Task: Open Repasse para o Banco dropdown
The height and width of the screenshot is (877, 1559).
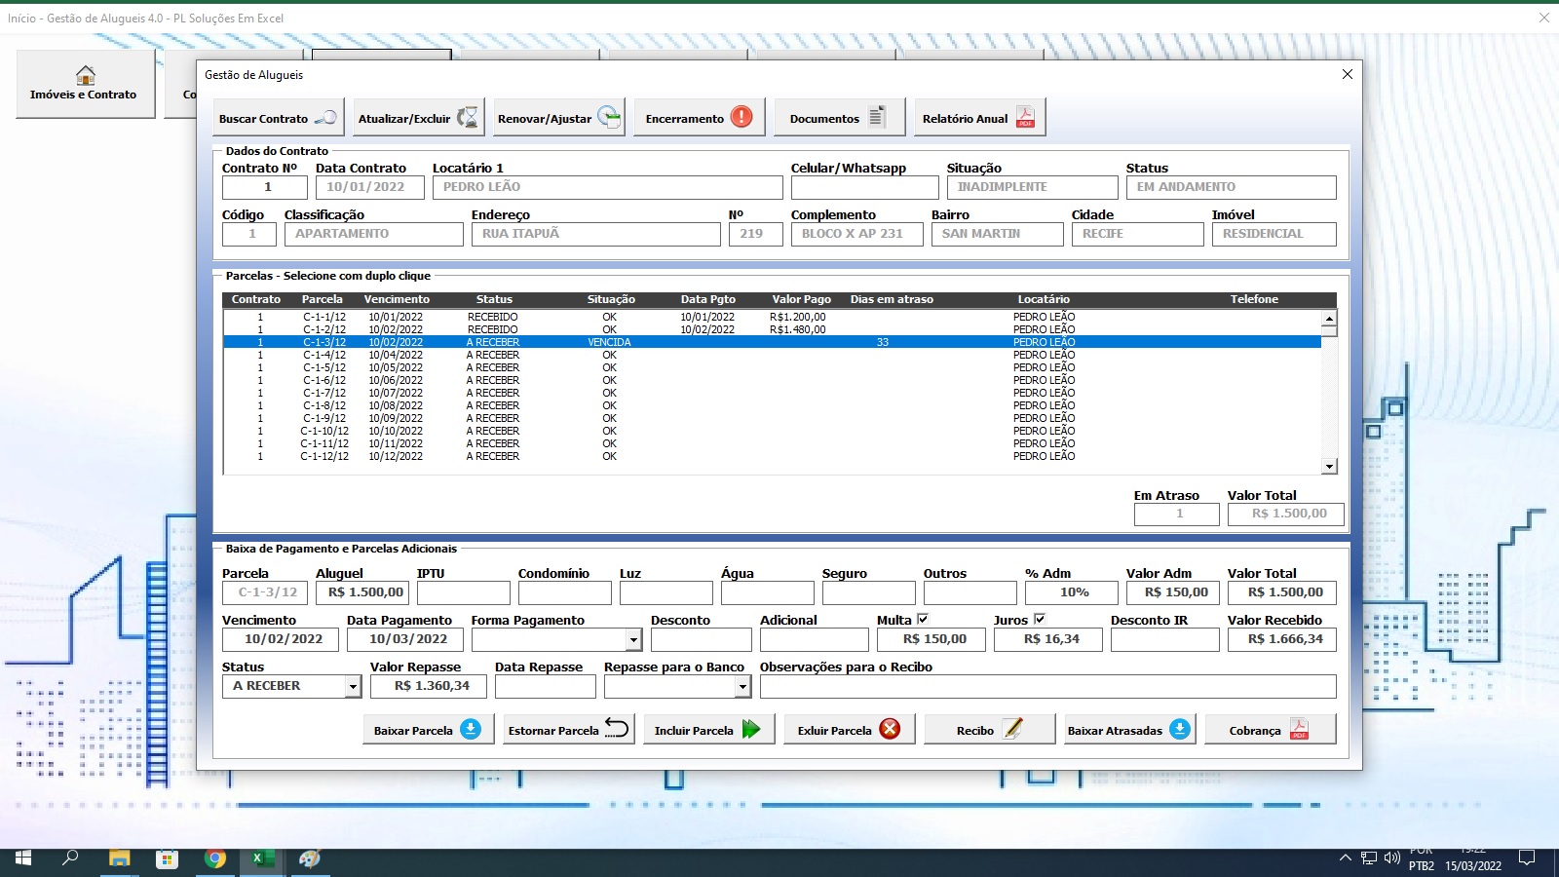Action: click(742, 687)
